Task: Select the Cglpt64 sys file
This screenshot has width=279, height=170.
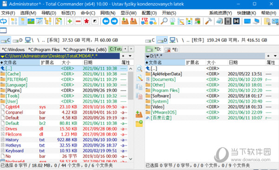Action: [64, 107]
